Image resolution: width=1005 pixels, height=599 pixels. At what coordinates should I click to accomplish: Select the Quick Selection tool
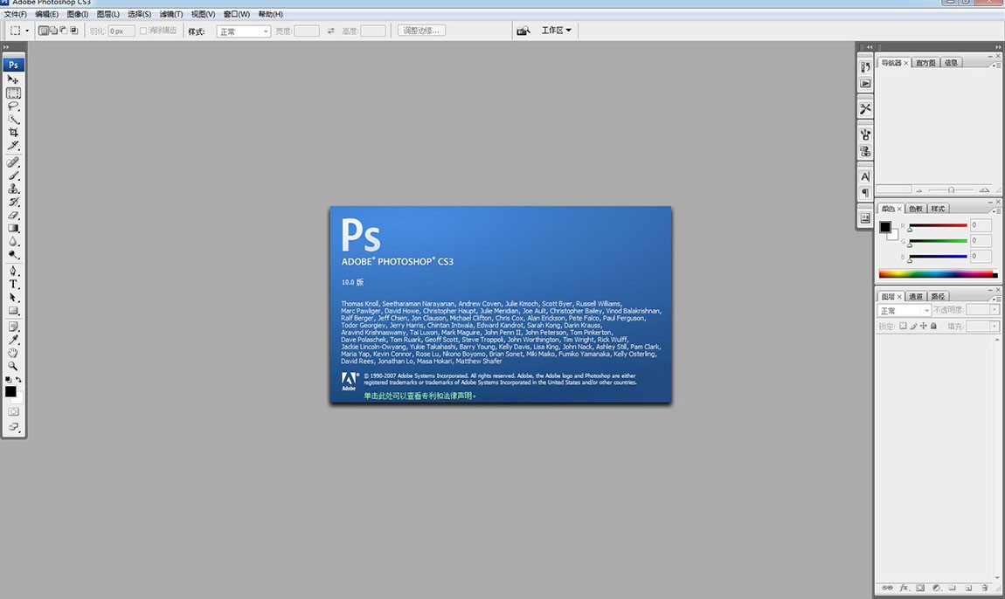pos(13,119)
